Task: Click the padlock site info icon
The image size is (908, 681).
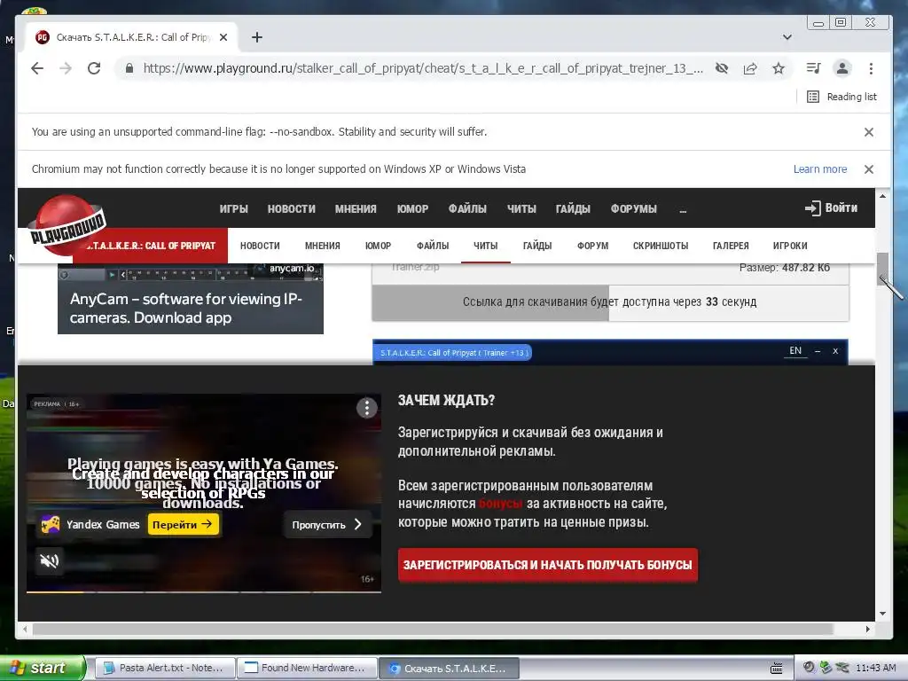Action: pyautogui.click(x=129, y=68)
